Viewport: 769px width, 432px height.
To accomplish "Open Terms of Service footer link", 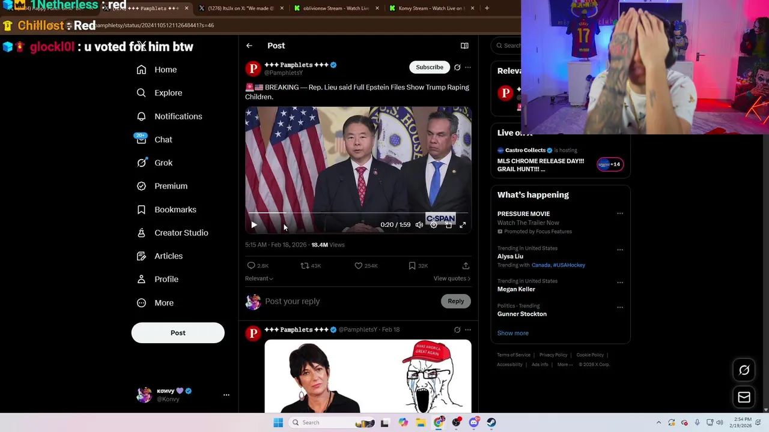I will pyautogui.click(x=514, y=355).
